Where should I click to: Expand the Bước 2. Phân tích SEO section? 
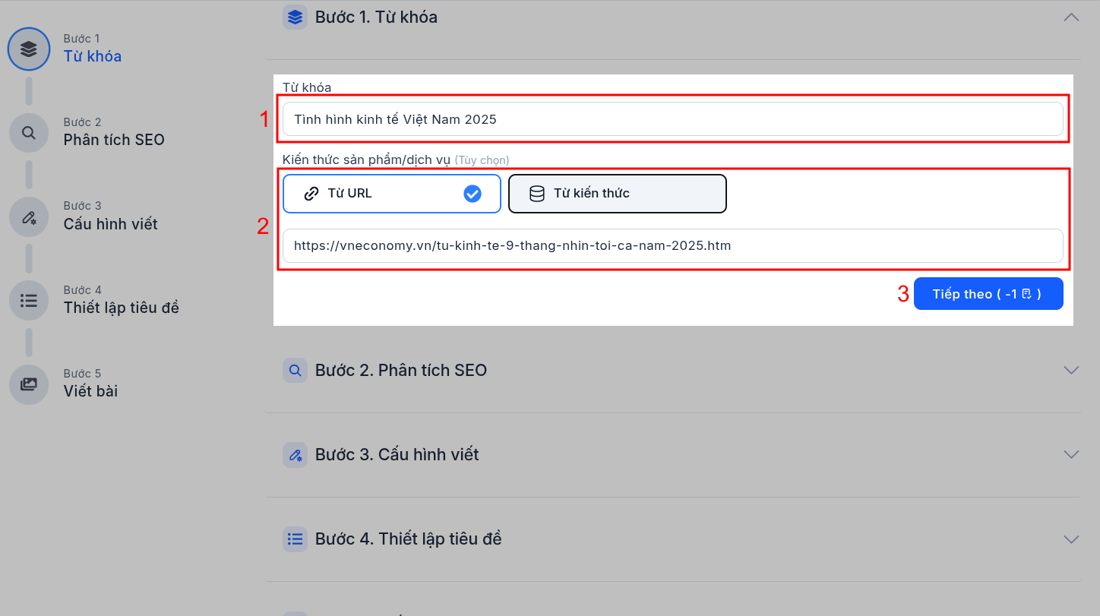point(1071,371)
